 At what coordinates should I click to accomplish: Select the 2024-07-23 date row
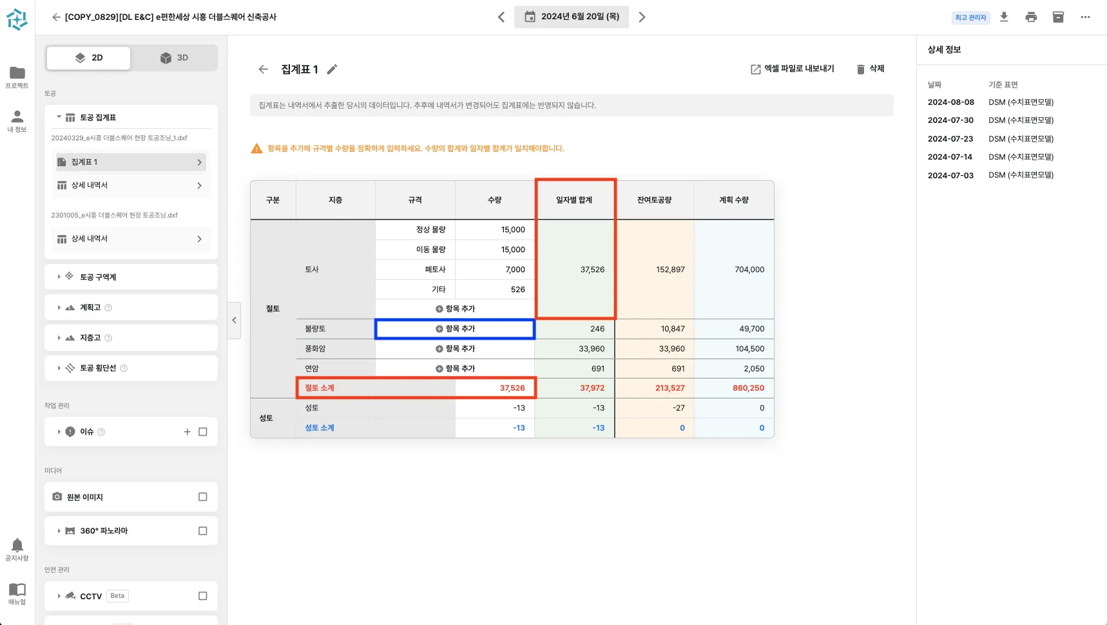(991, 139)
